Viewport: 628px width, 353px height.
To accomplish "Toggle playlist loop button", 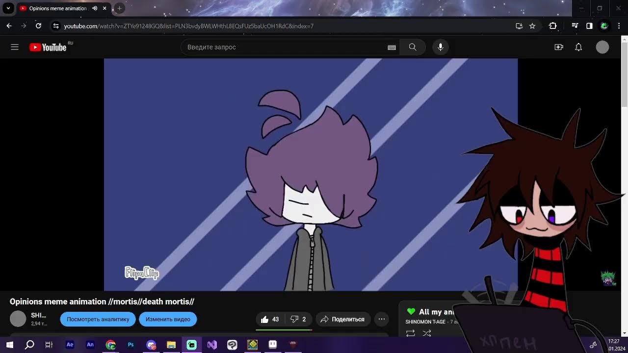I will click(x=411, y=333).
